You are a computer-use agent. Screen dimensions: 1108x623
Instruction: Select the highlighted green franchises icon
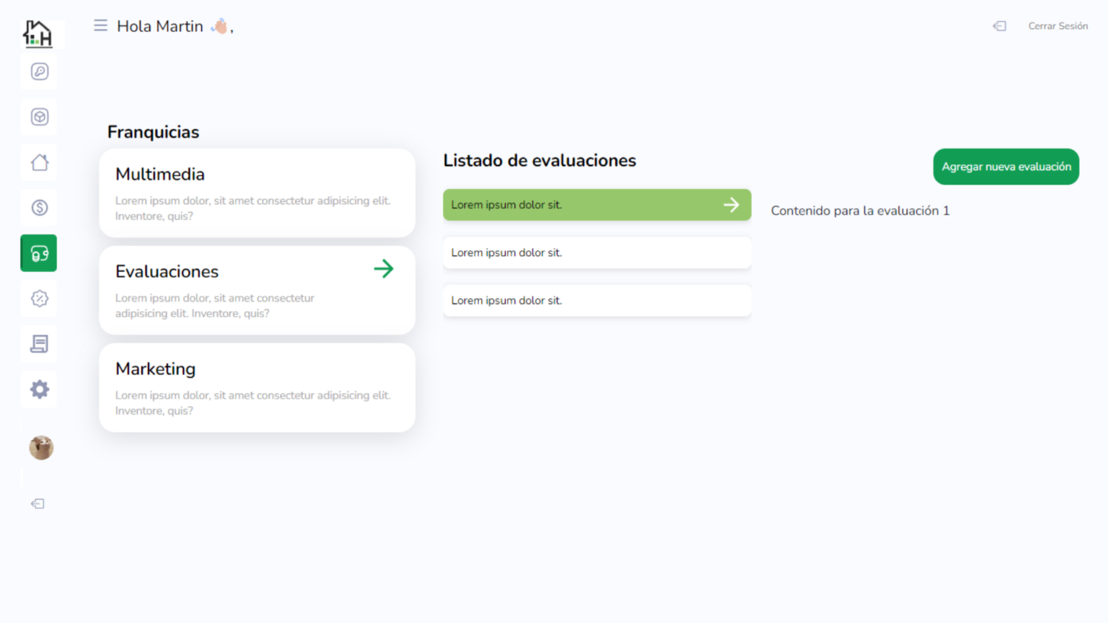point(39,253)
